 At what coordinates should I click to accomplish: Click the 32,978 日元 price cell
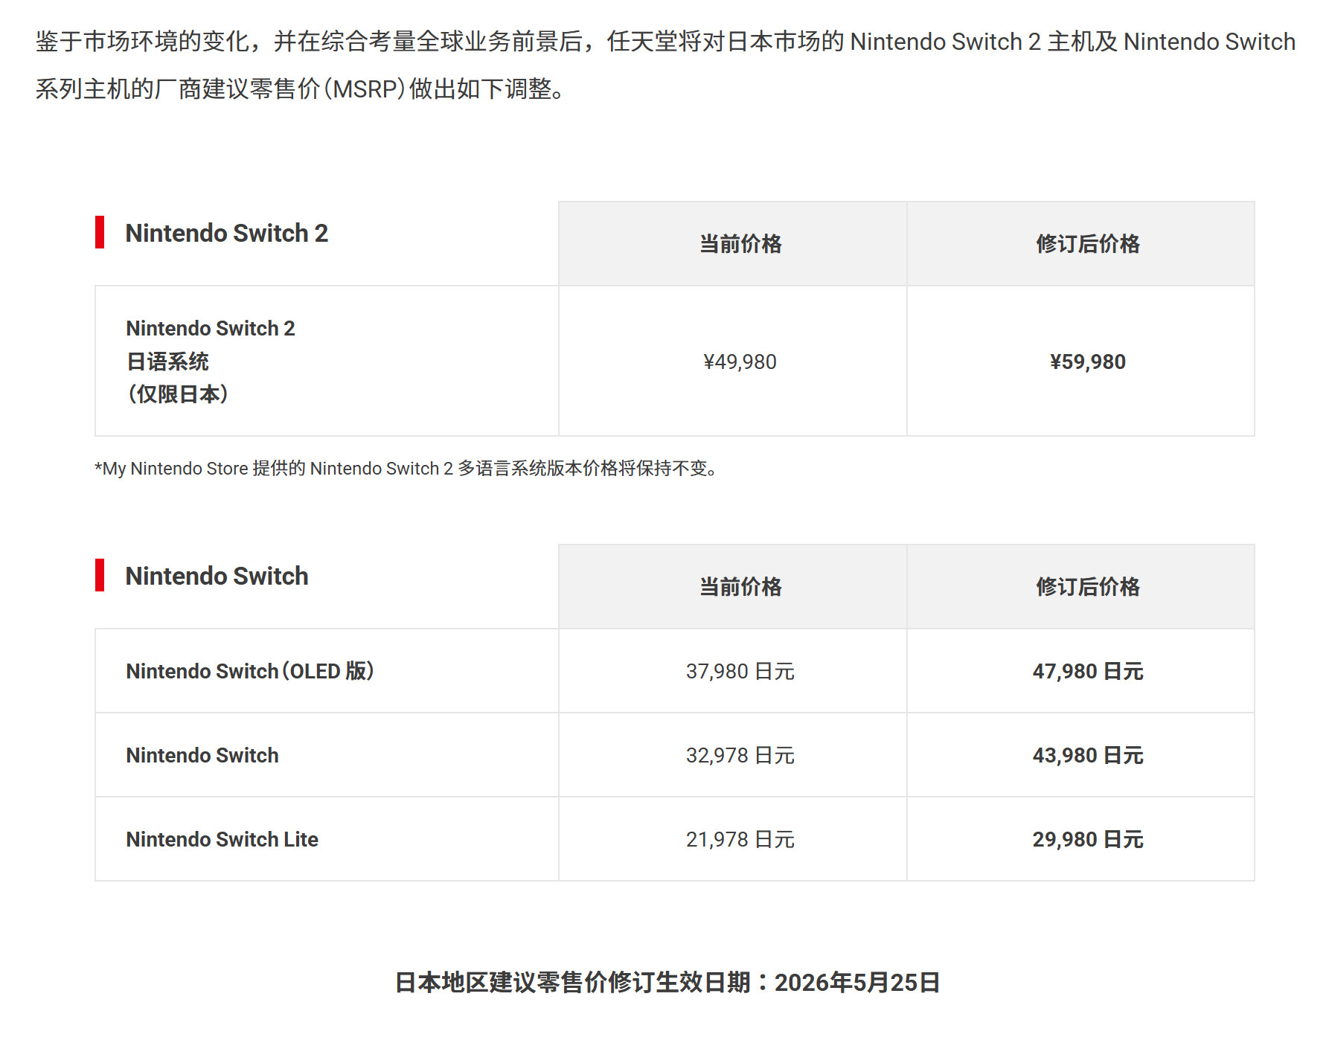[732, 755]
